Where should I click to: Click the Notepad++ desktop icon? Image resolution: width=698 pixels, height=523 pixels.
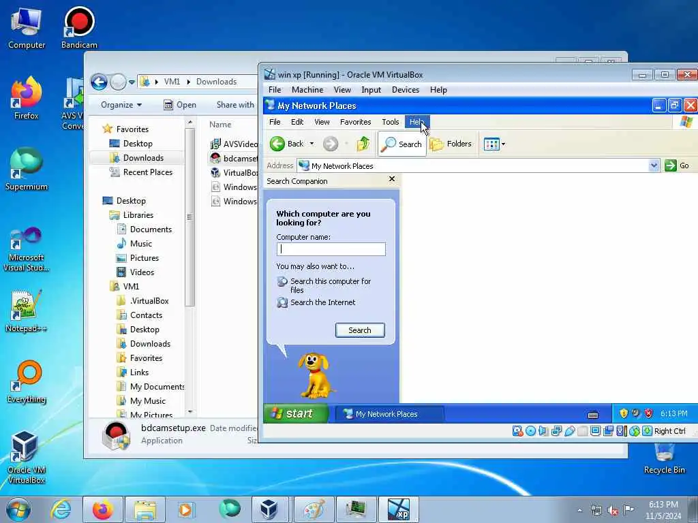coord(26,311)
